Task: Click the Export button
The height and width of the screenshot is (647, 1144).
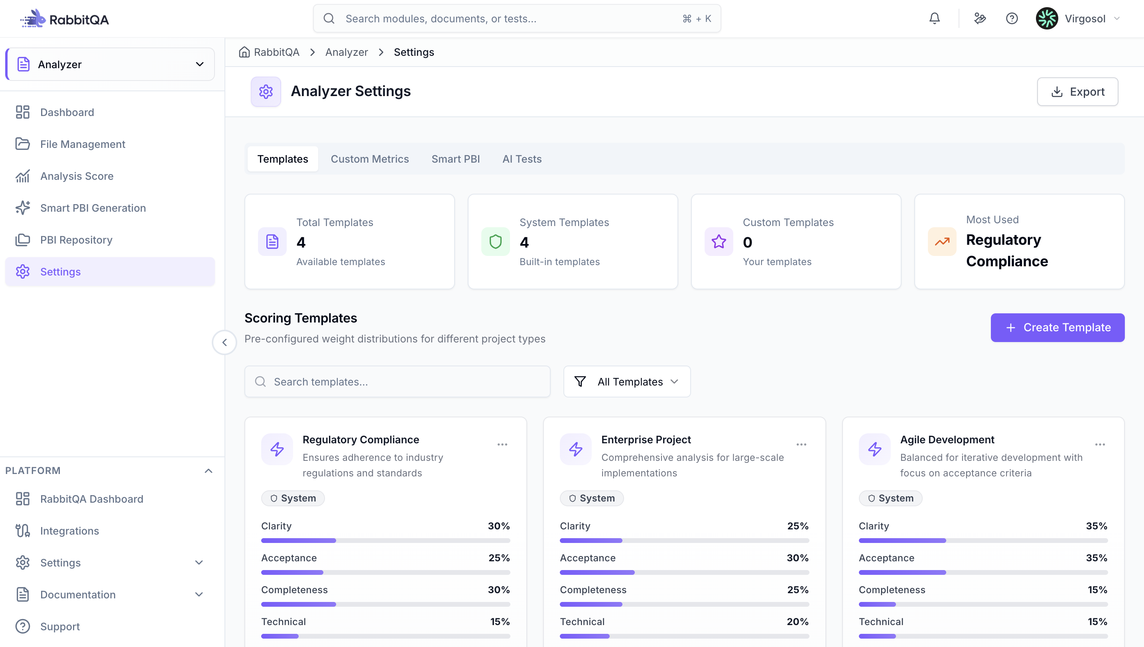Action: [1077, 92]
